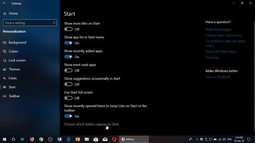Launch Microsoft Word from taskbar
The image size is (255, 143).
point(59,139)
